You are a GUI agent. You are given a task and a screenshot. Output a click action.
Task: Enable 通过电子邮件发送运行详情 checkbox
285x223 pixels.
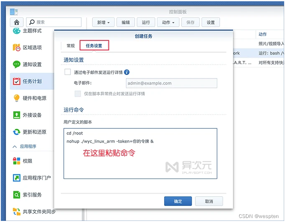coord(67,72)
